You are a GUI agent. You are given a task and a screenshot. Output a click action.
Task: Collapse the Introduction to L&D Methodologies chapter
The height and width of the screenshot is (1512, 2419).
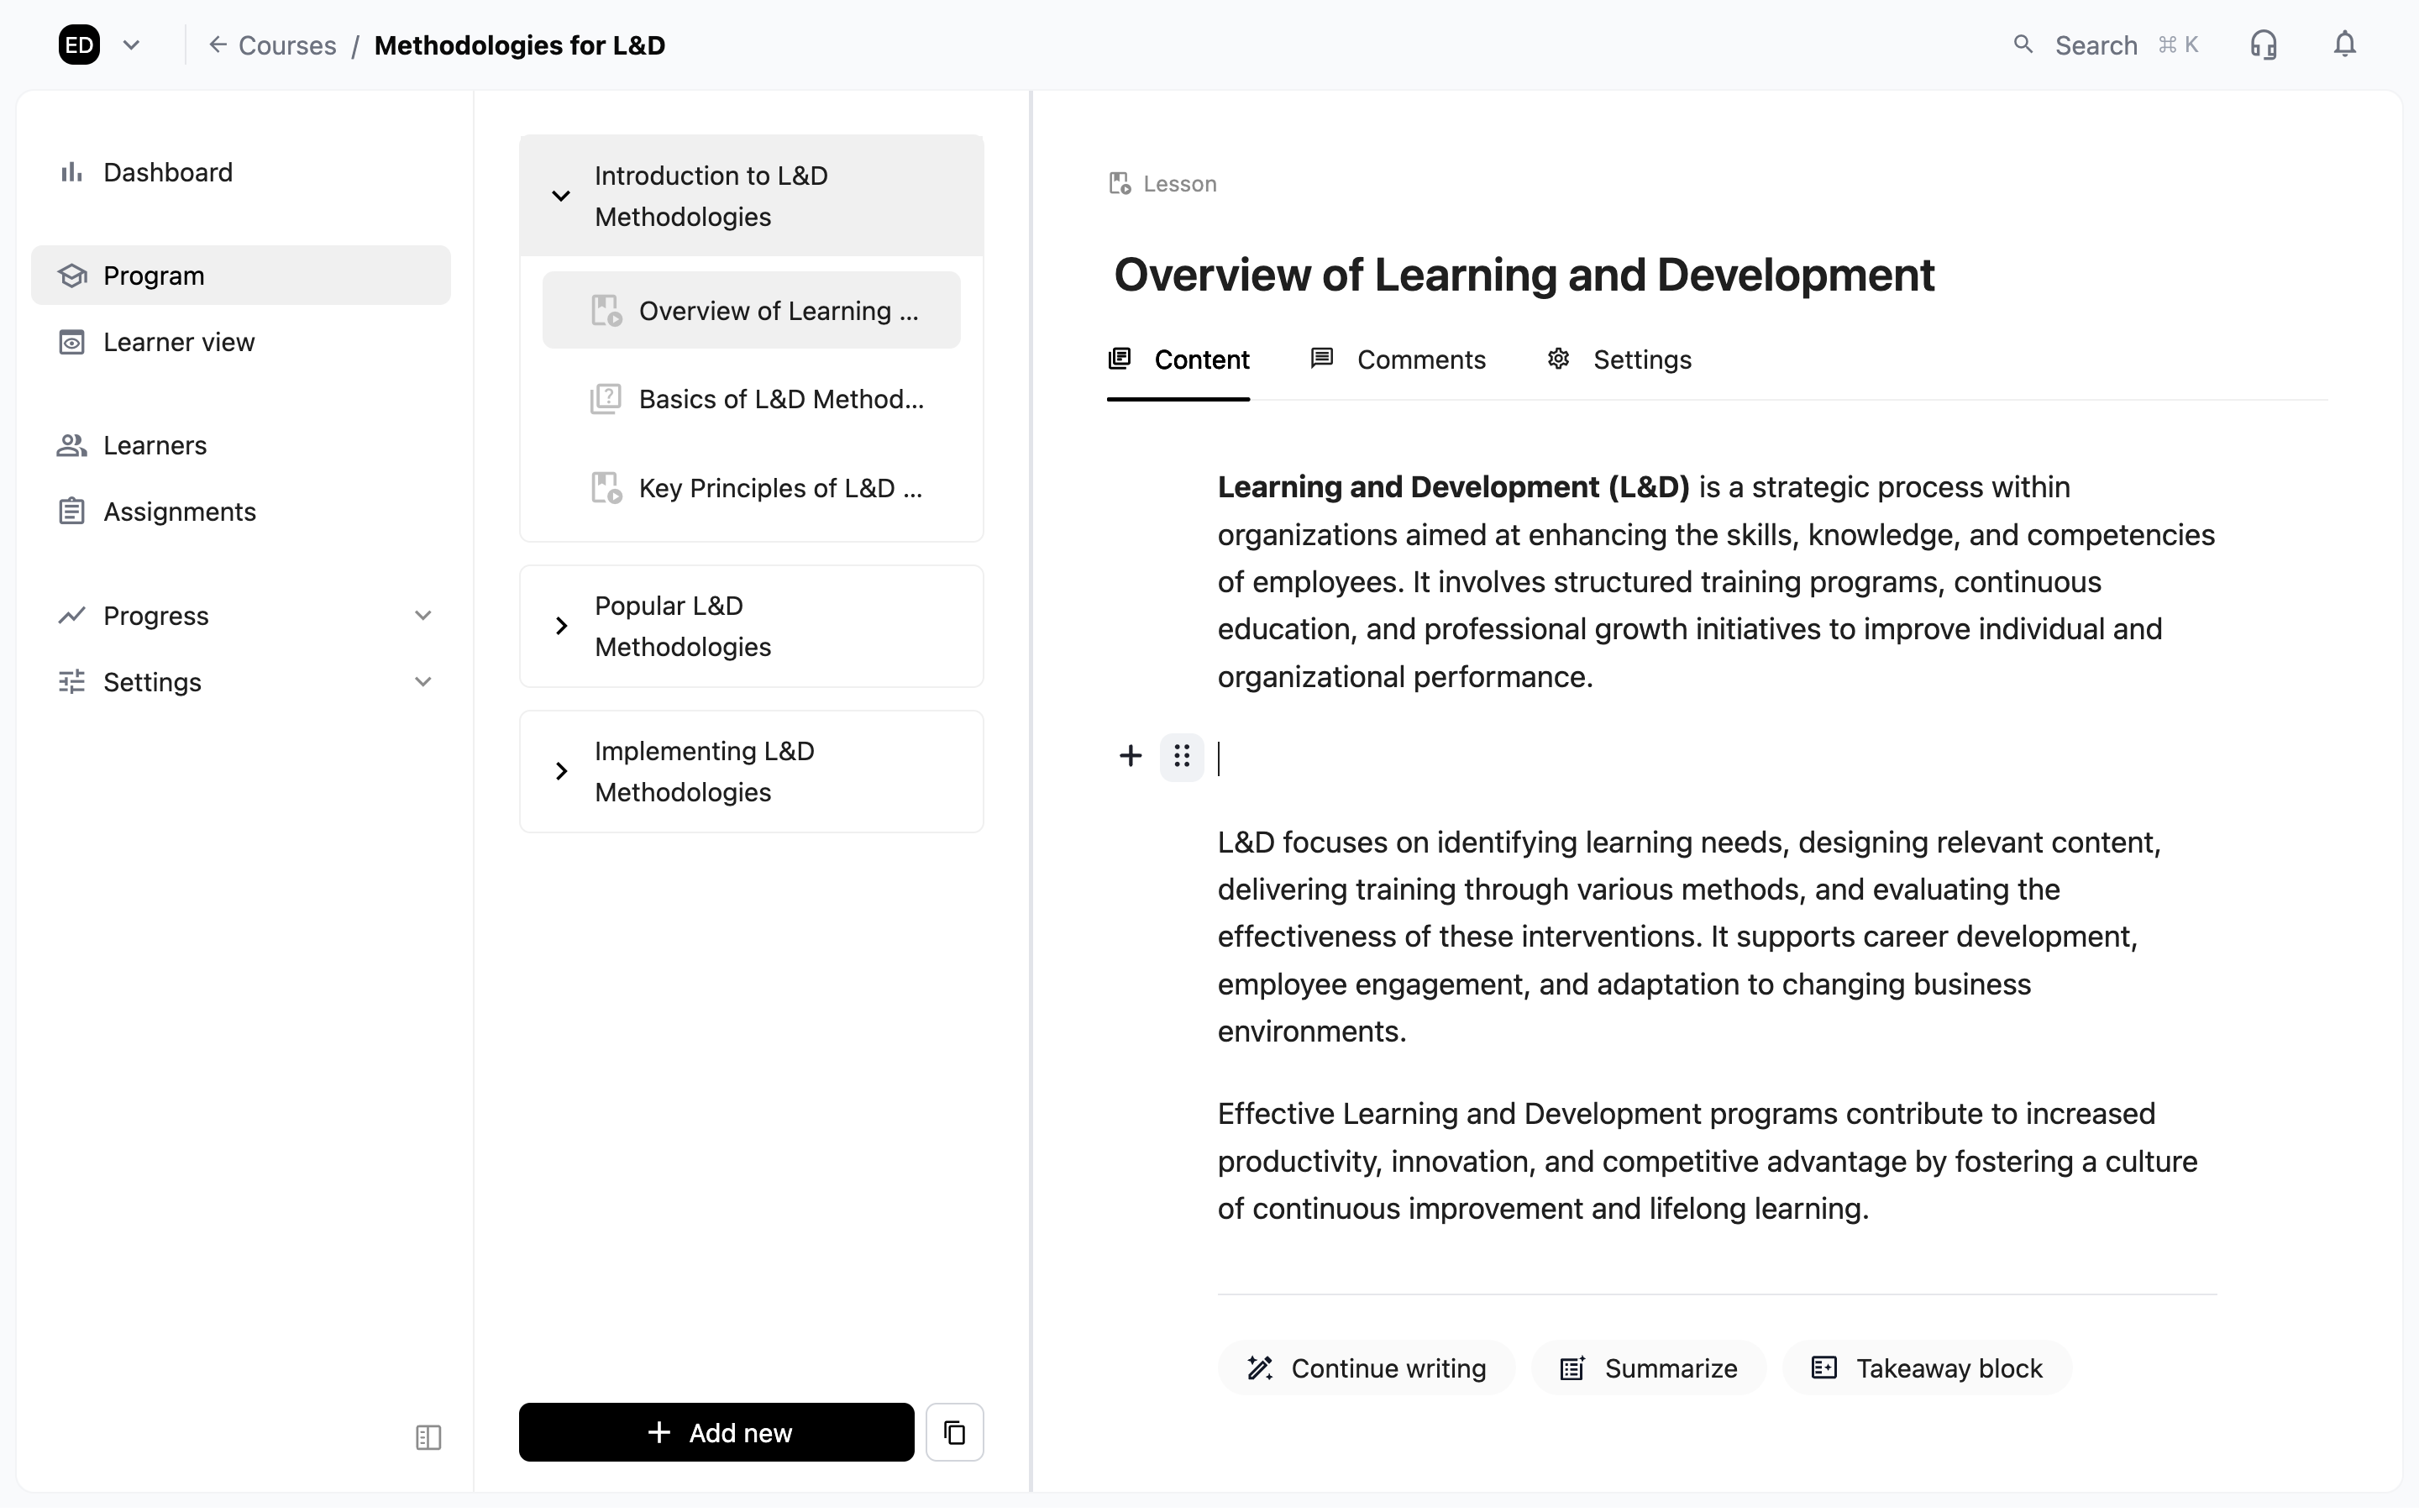pyautogui.click(x=561, y=195)
